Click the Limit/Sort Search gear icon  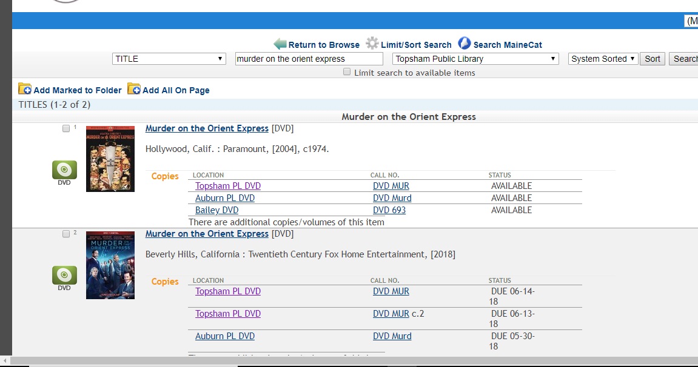372,44
